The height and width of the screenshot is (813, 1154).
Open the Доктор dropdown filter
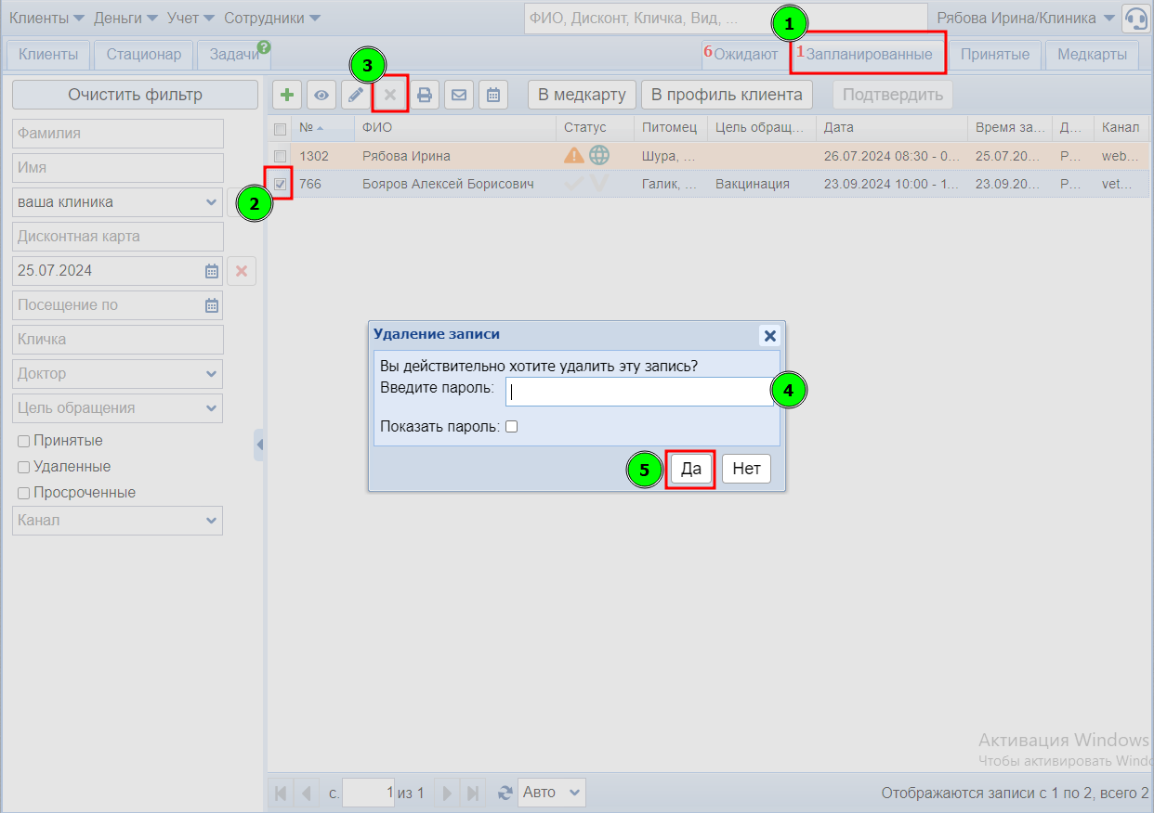point(118,374)
